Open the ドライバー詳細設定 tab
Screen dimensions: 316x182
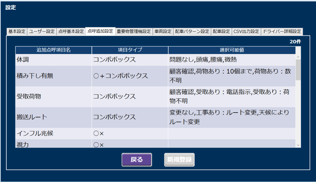click(282, 32)
